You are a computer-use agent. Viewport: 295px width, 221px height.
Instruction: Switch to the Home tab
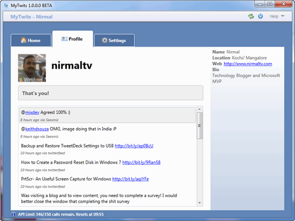tap(31, 40)
